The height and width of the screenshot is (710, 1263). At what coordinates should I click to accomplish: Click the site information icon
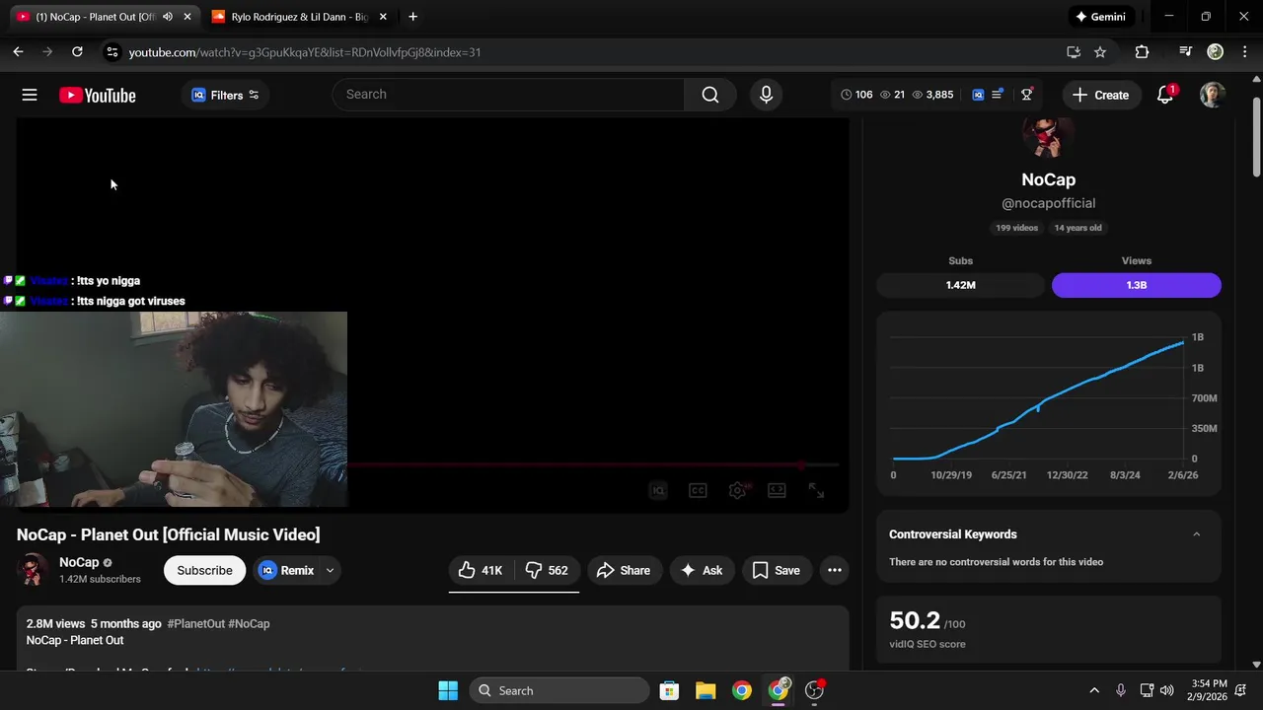pos(111,52)
